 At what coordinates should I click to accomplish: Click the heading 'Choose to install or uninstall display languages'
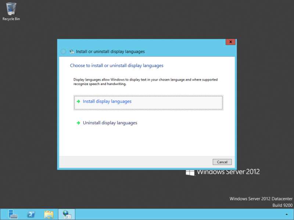click(116, 66)
